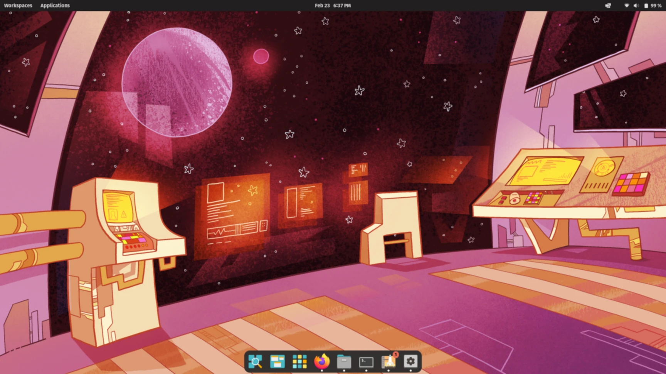The height and width of the screenshot is (374, 666).
Task: Launch the Terminal from the dock
Action: tap(366, 361)
